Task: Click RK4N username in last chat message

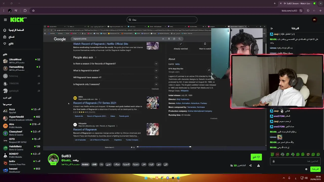Action: click(x=273, y=148)
